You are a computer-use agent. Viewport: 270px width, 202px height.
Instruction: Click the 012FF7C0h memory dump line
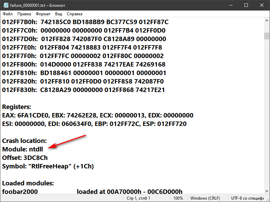pos(84,31)
